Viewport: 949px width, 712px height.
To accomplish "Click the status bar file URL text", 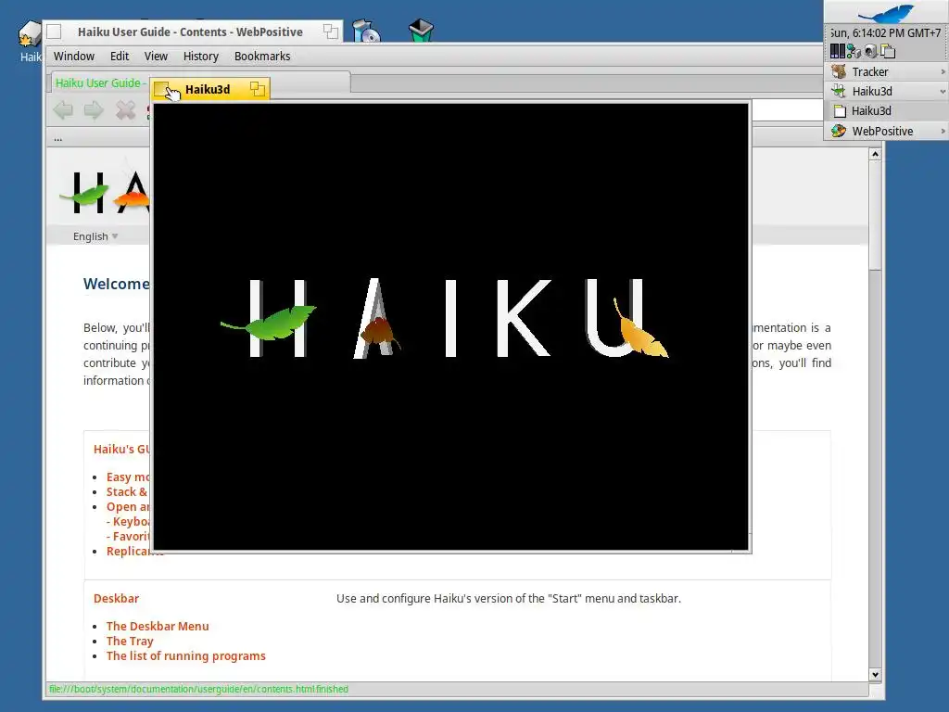I will 198,689.
